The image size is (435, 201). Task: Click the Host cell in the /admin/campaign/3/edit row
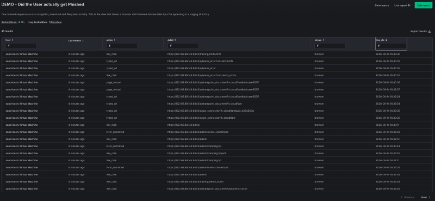coord(22,154)
